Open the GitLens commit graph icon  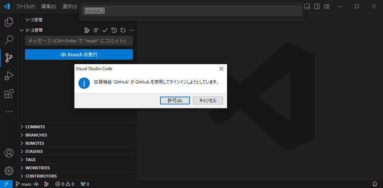pos(87,30)
